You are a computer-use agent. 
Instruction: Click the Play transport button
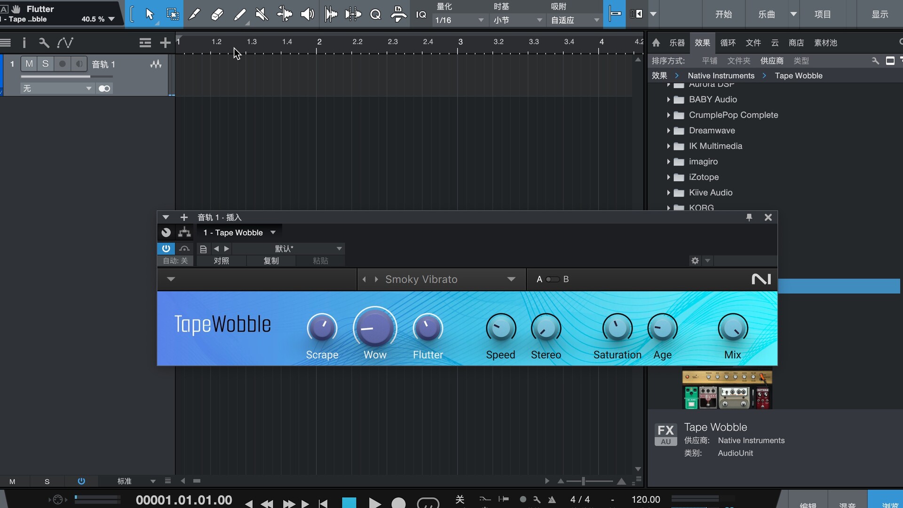tap(375, 503)
